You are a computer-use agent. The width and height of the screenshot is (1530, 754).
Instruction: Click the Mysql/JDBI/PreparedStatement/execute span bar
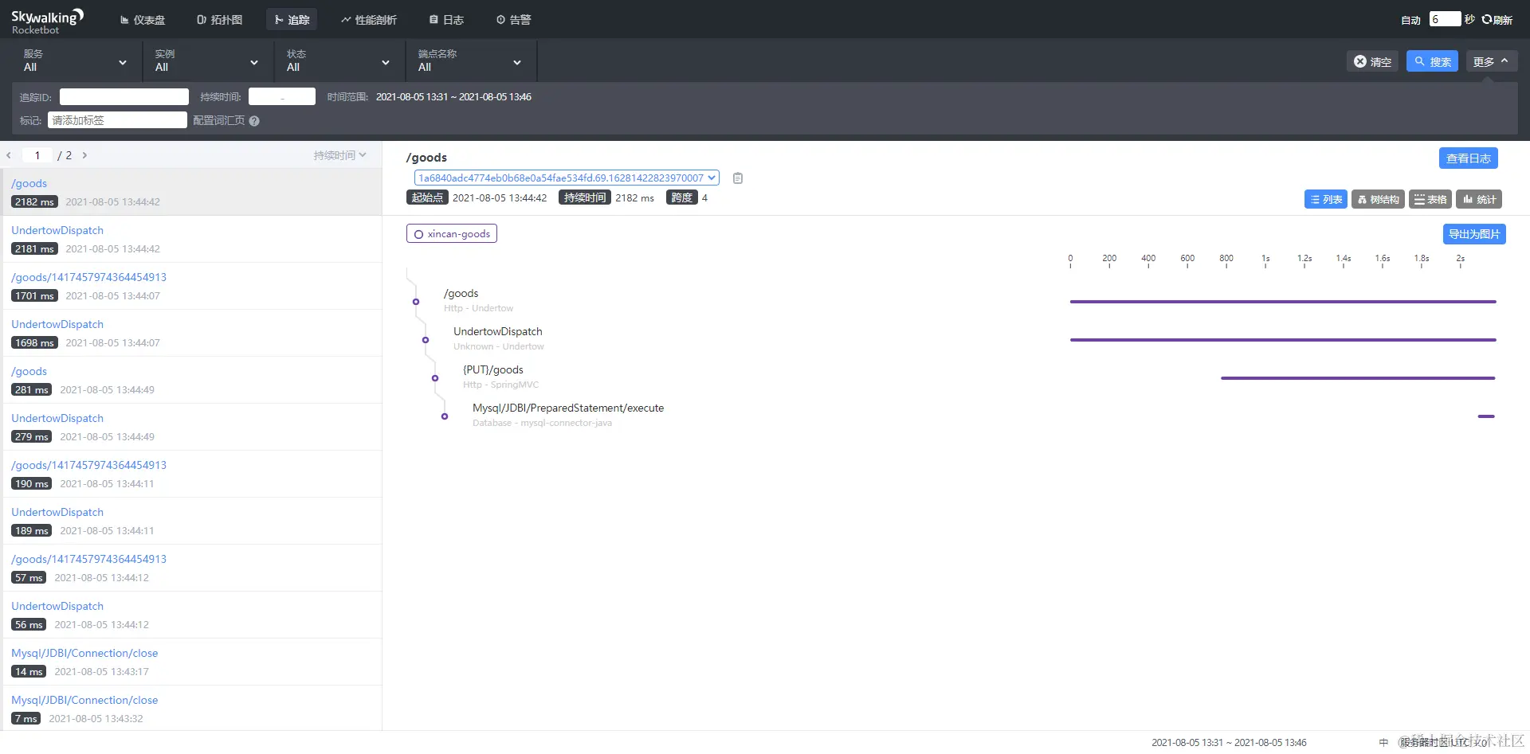(1486, 416)
